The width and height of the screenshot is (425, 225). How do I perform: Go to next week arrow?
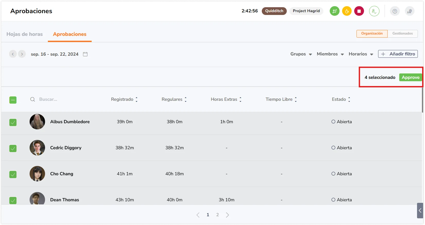click(x=22, y=54)
